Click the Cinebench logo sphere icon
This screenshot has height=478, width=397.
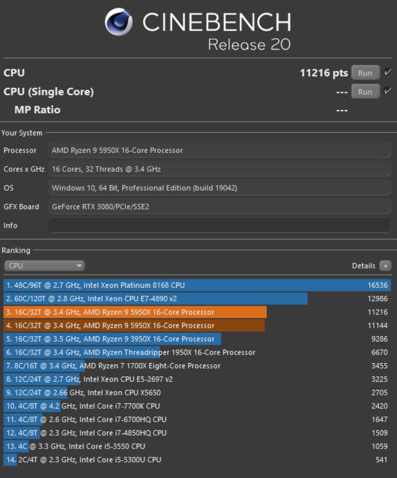pyautogui.click(x=119, y=22)
